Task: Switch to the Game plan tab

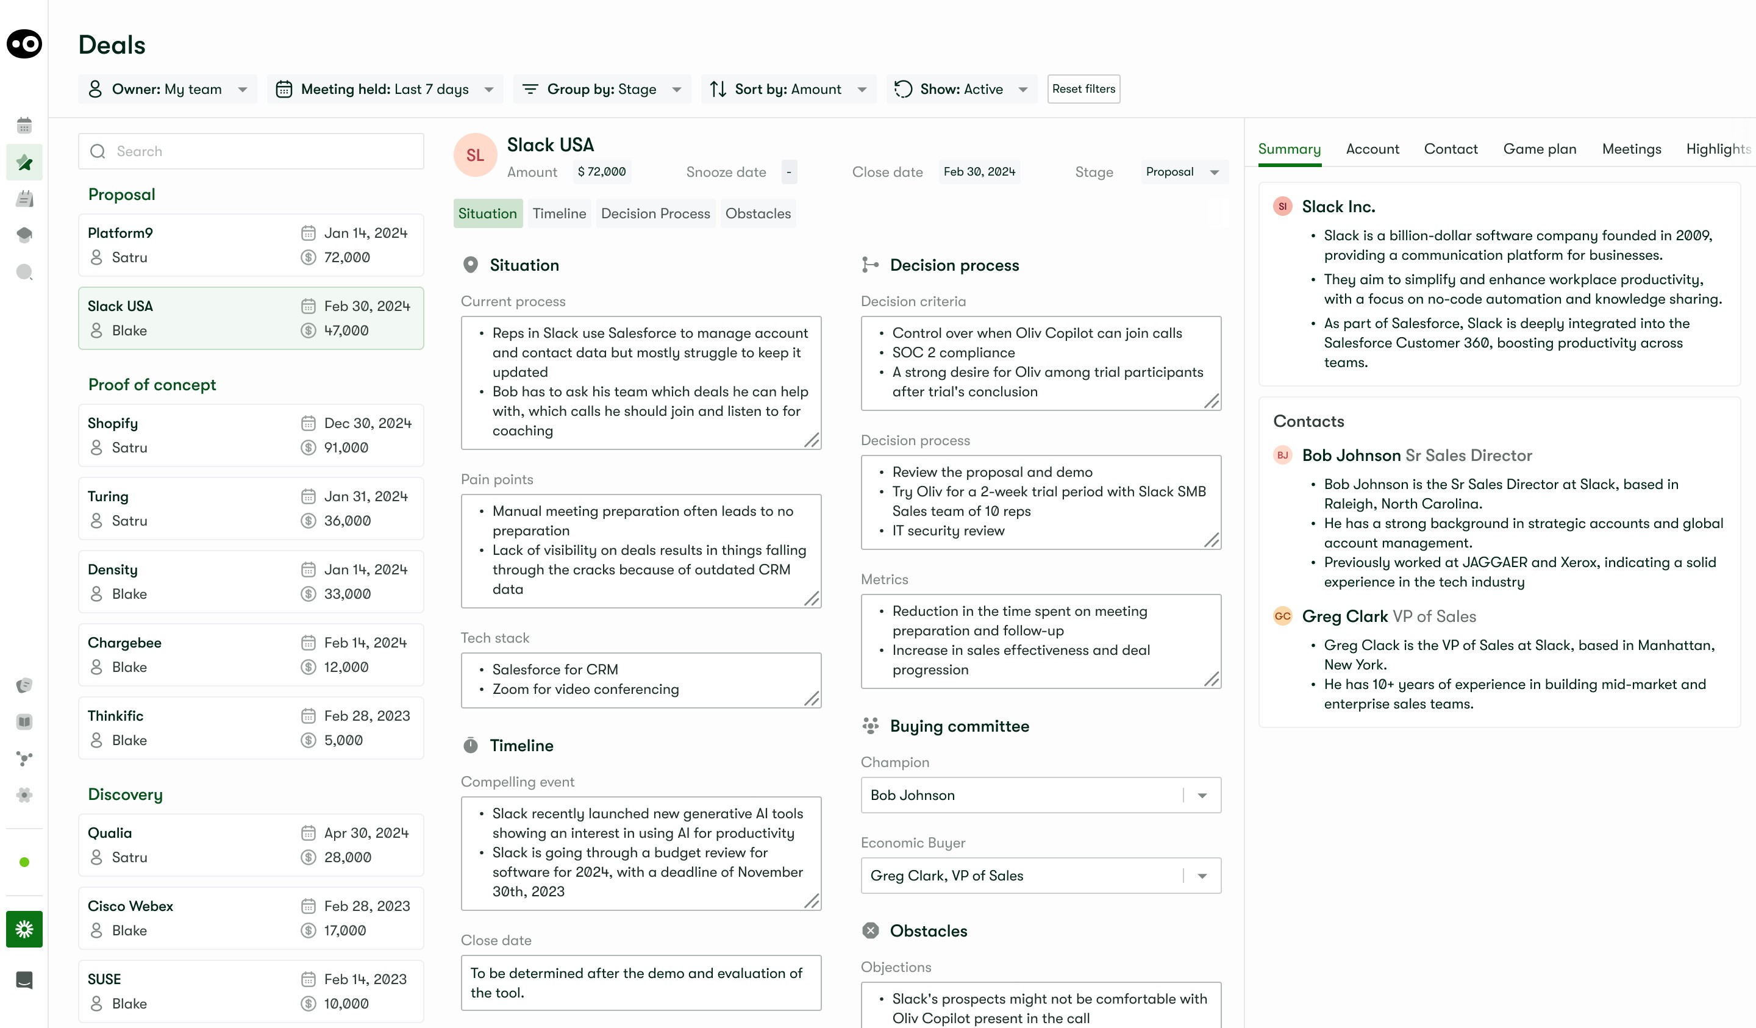Action: (1540, 149)
